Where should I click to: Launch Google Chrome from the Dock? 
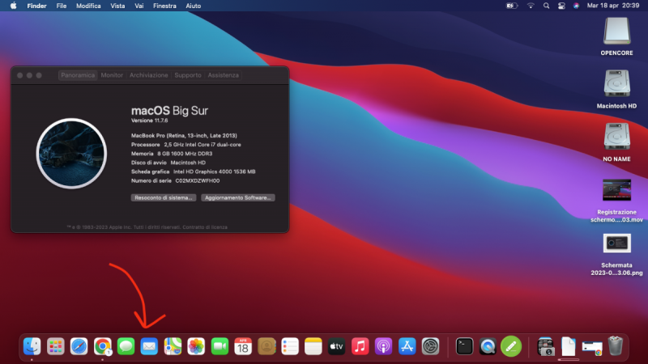tap(102, 346)
